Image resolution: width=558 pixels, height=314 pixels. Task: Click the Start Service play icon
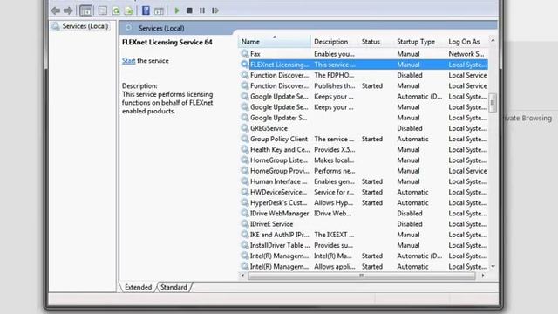(x=177, y=10)
